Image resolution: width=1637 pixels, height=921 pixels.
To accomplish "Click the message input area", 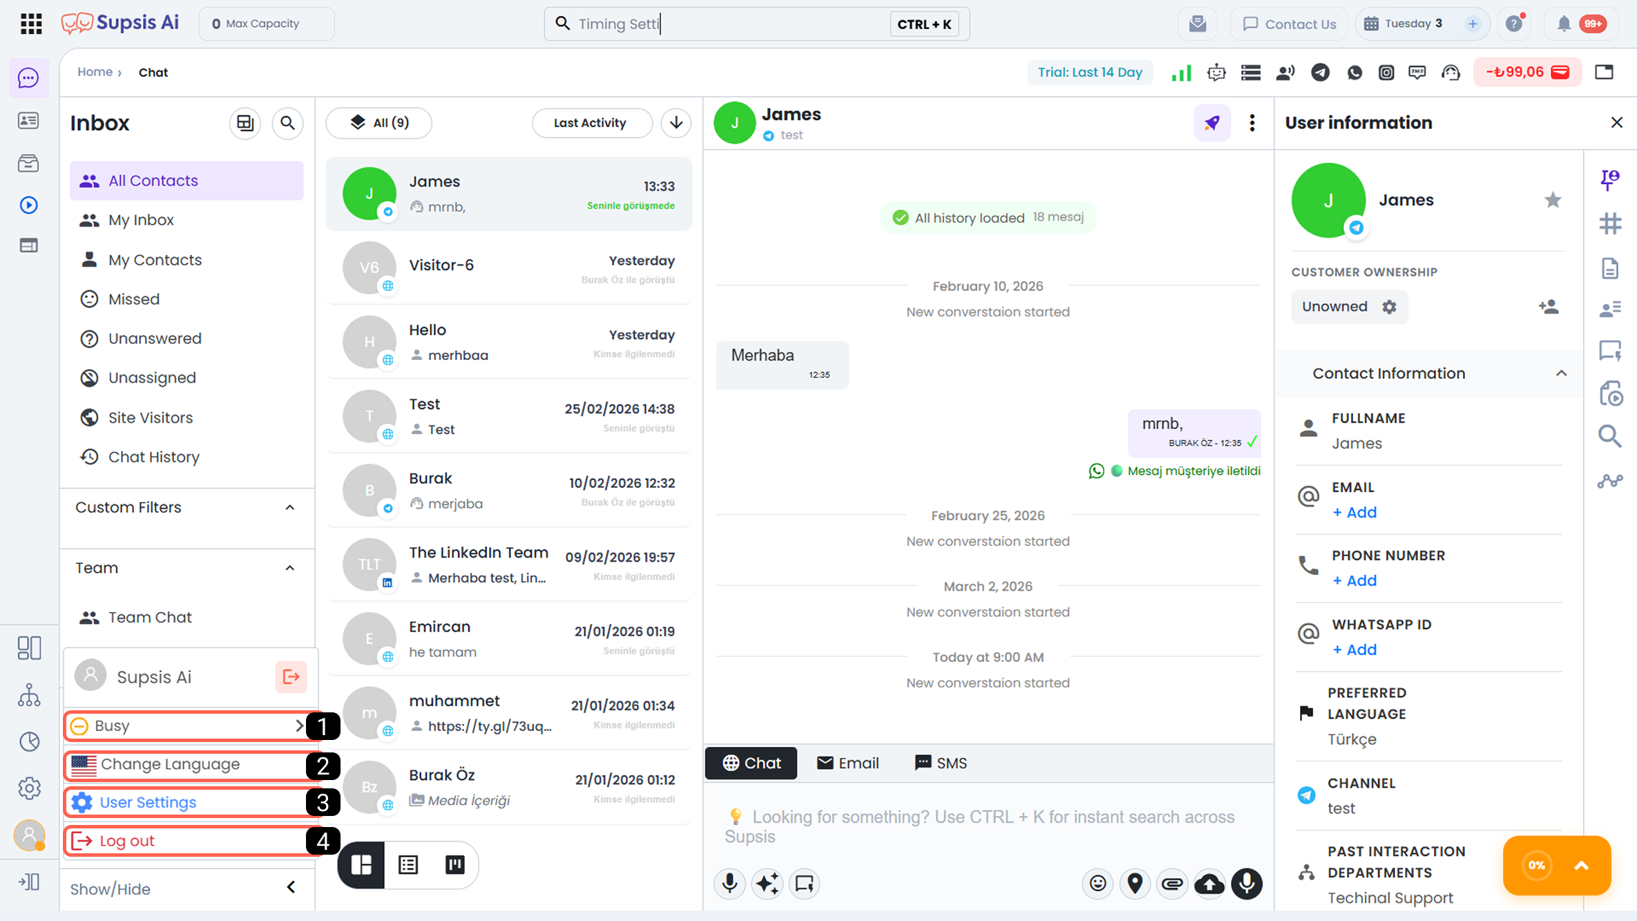I will coord(988,826).
